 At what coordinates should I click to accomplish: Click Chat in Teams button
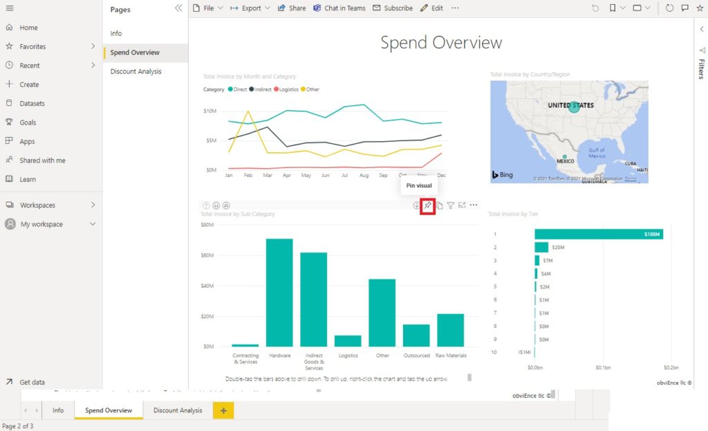(x=339, y=8)
